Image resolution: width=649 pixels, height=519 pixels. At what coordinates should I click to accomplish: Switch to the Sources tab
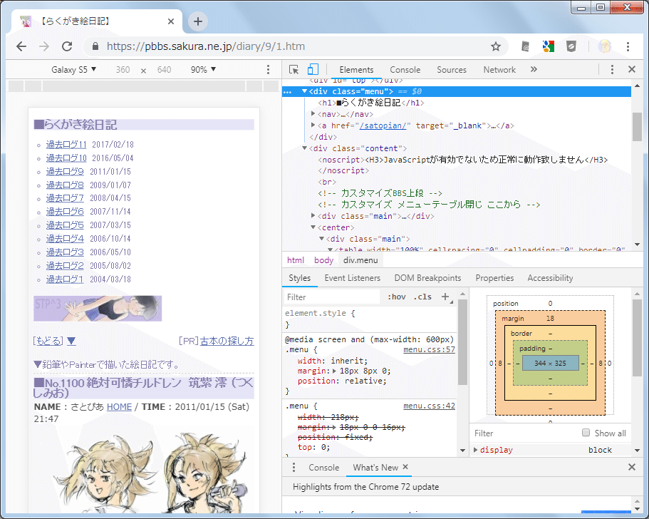tap(452, 70)
